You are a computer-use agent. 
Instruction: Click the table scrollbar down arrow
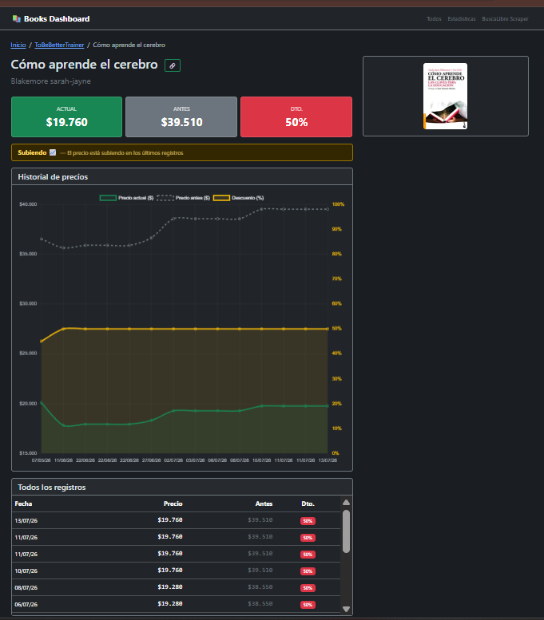tap(346, 610)
